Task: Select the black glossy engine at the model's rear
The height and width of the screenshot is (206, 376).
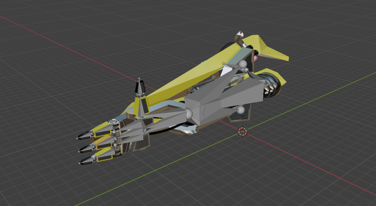Action: pyautogui.click(x=272, y=85)
